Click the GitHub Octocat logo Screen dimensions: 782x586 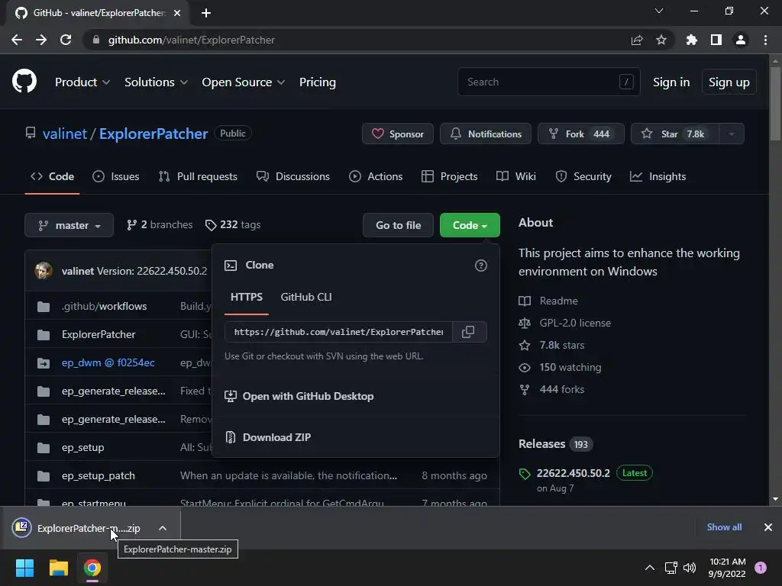24,82
